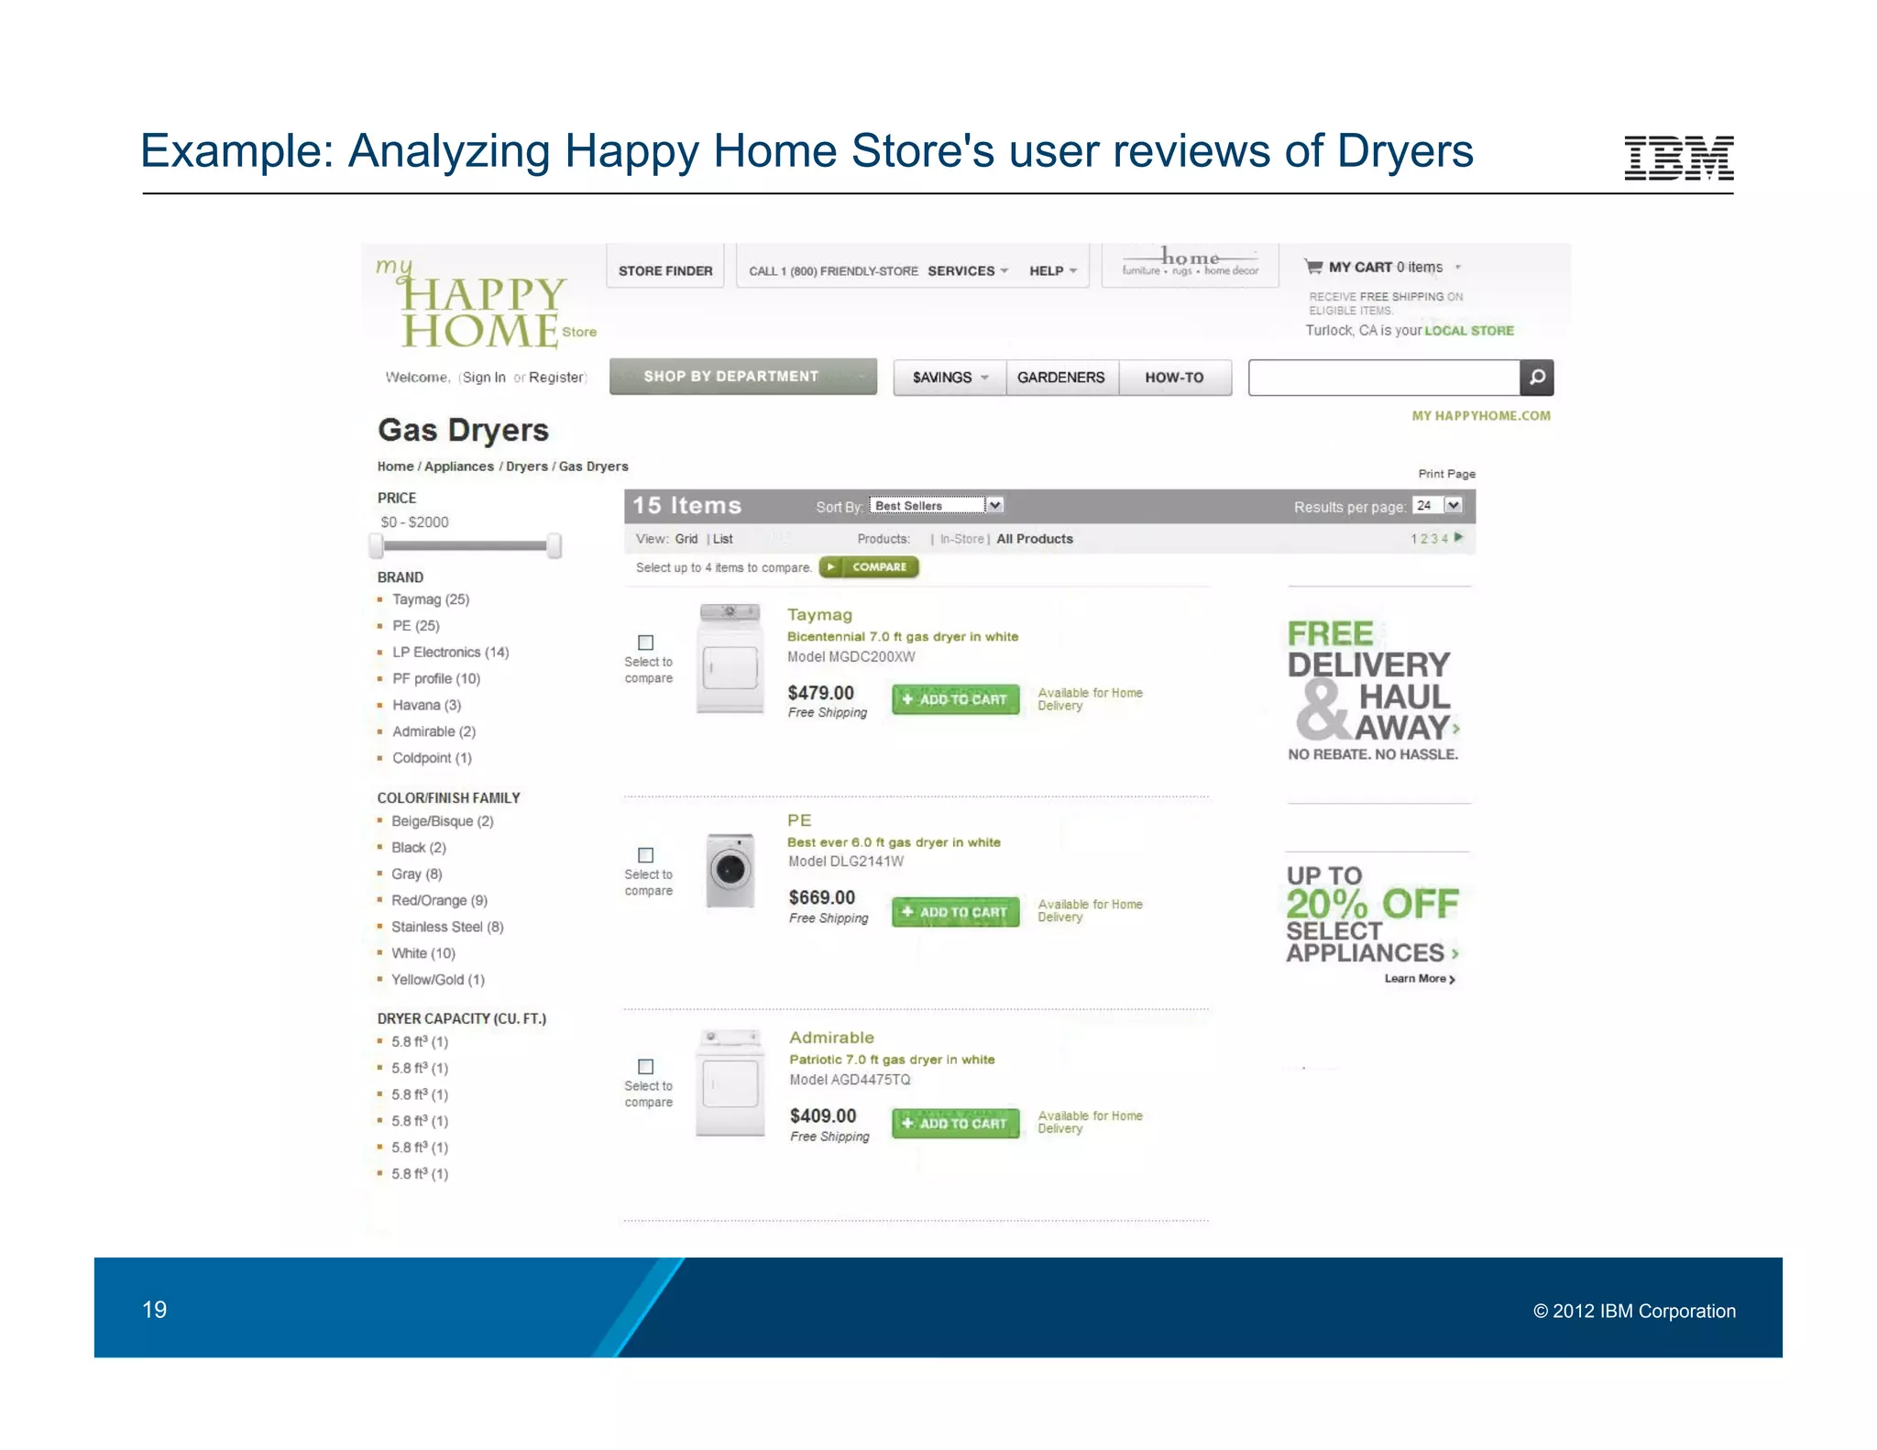Add the PE $669.00 dryer to cart

coord(956,912)
